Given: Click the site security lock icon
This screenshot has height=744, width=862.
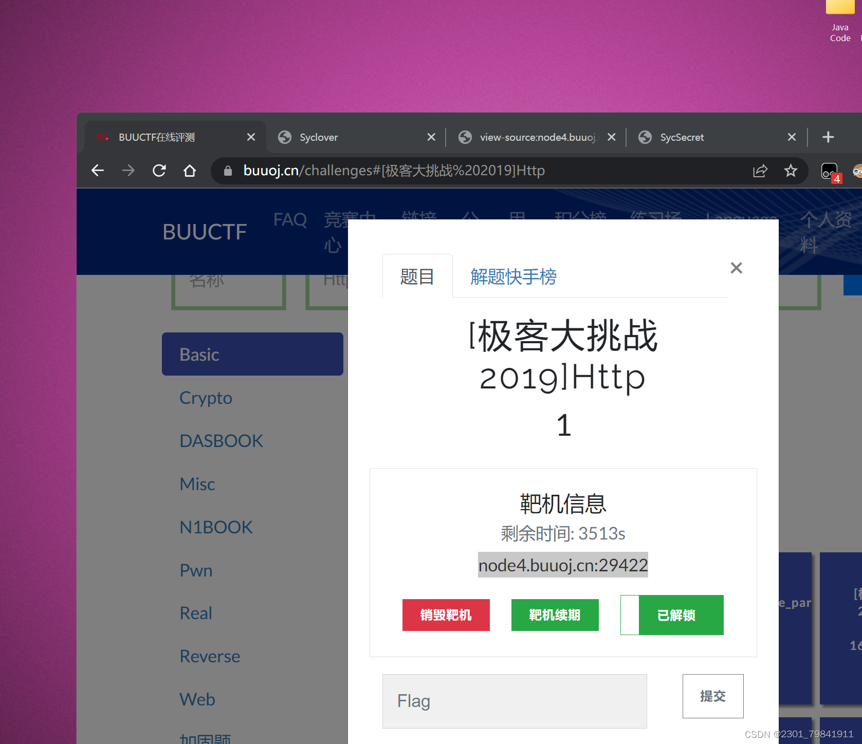Looking at the screenshot, I should pyautogui.click(x=227, y=170).
